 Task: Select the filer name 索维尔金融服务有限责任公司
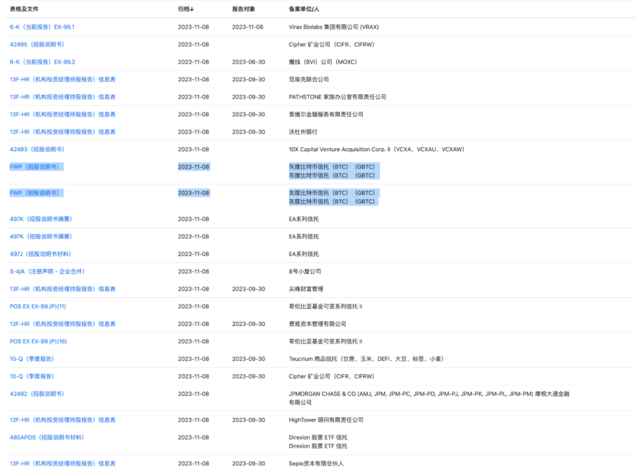pos(326,114)
